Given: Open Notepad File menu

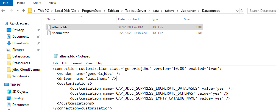Looking at the screenshot, I should tap(56, 63).
